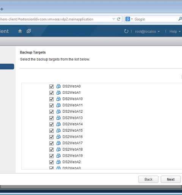The image size is (182, 195).
Task: Click the Google search engine icon
Action: point(128,19)
